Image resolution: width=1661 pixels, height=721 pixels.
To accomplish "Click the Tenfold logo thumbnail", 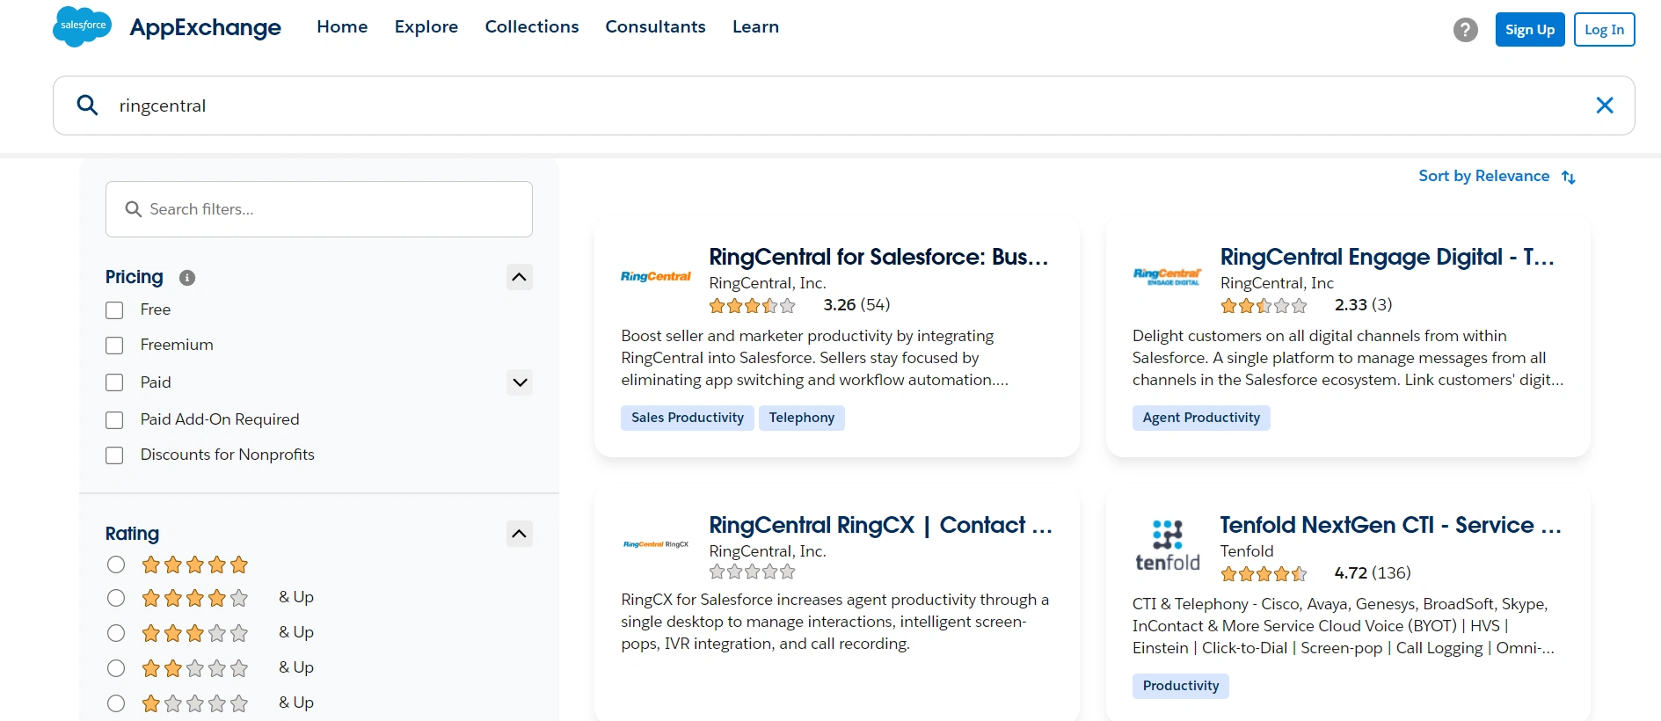I will (1168, 545).
